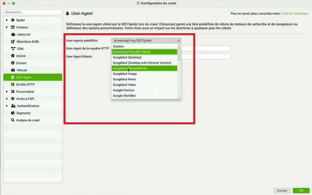Open the Guide de l'utilisateur link

point(294,14)
